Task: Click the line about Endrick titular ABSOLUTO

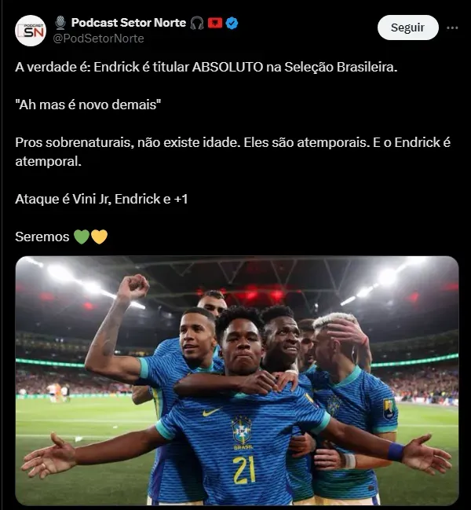Action: (x=206, y=67)
